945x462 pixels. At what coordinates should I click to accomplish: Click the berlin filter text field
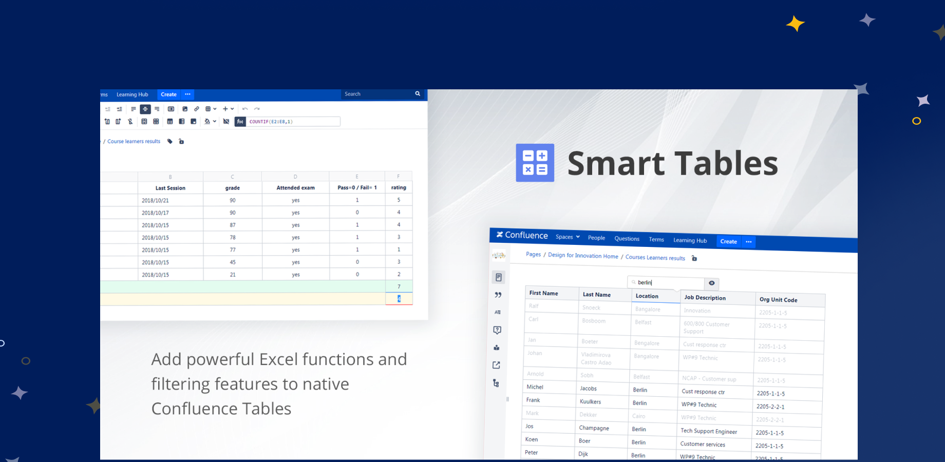pyautogui.click(x=666, y=282)
